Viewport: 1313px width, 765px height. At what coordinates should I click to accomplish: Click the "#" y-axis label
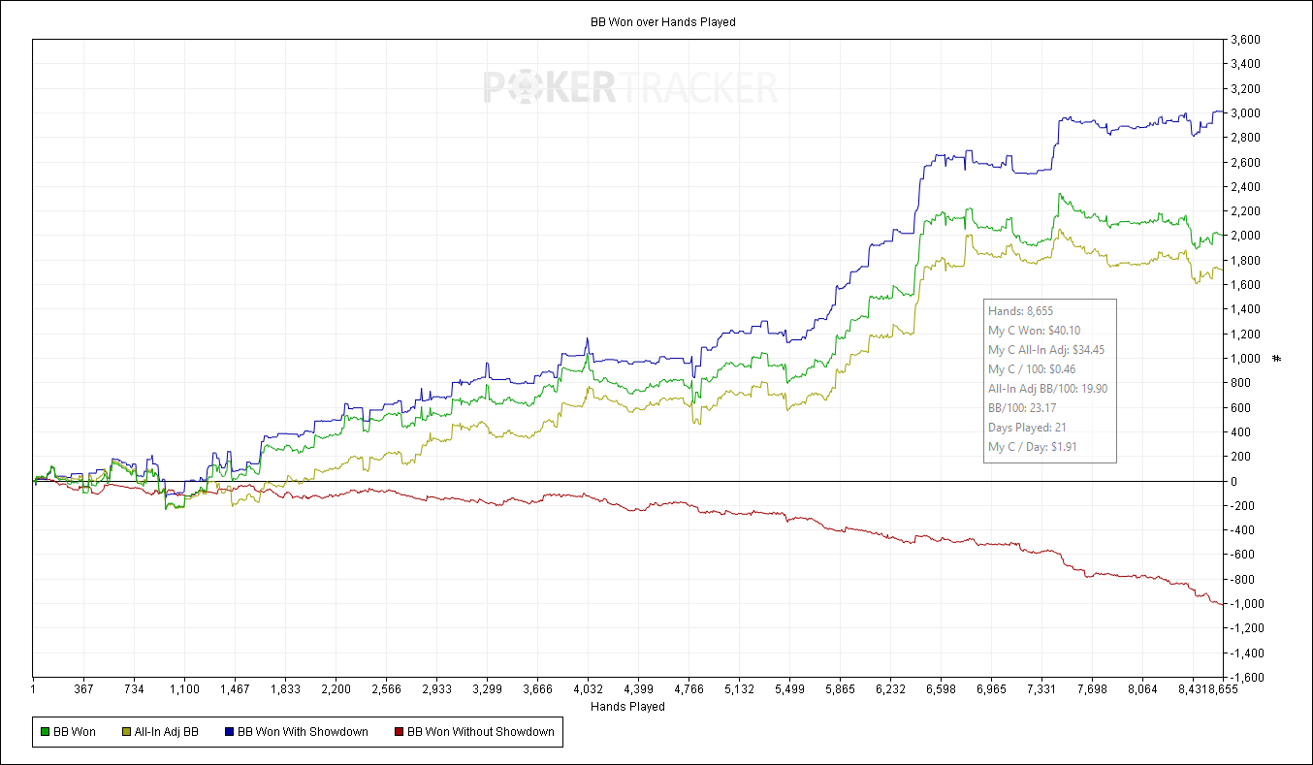click(x=1277, y=359)
